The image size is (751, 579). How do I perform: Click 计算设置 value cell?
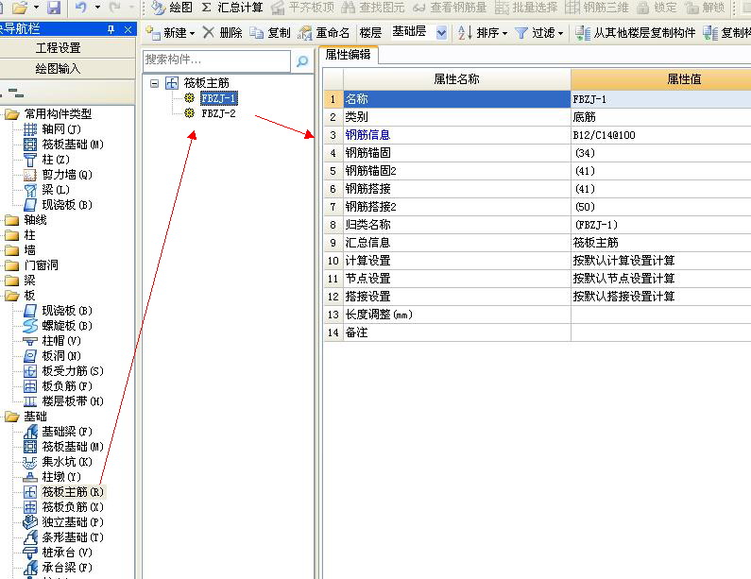point(661,261)
